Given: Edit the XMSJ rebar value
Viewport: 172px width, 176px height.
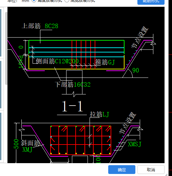Looking at the screenshot, I should 134,144.
